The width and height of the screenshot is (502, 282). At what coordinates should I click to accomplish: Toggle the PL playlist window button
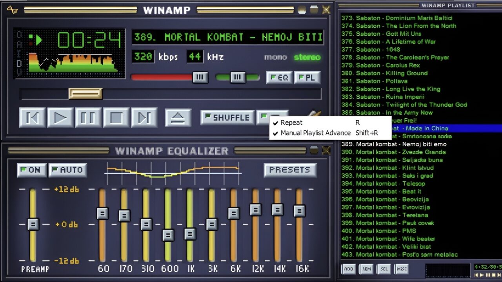coord(307,78)
